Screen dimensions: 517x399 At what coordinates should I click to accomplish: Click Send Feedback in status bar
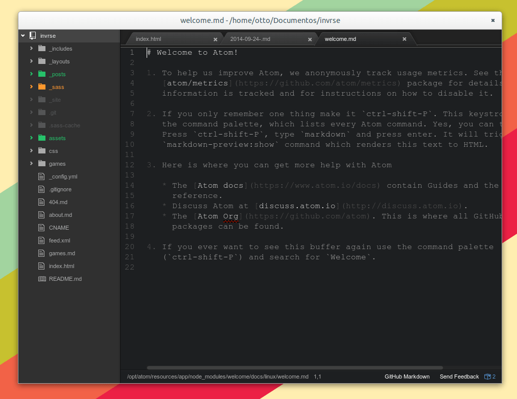459,376
